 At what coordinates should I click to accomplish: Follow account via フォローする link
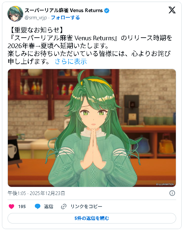point(65,18)
